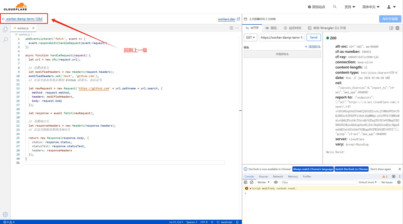
Task: Click UTF-8 encoding in status bar
Action: pos(204,222)
